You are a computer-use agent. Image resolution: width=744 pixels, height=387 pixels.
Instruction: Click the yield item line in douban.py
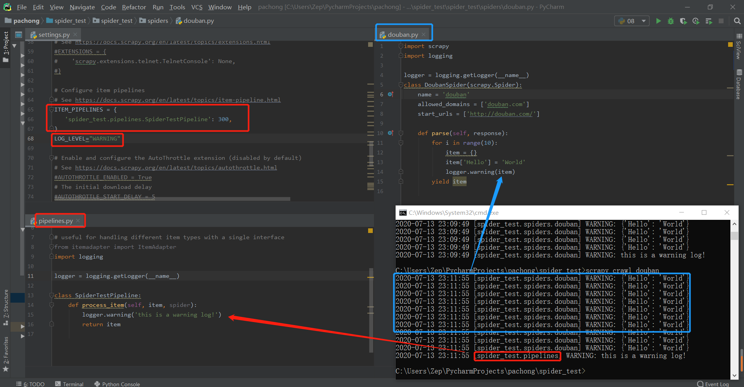449,182
